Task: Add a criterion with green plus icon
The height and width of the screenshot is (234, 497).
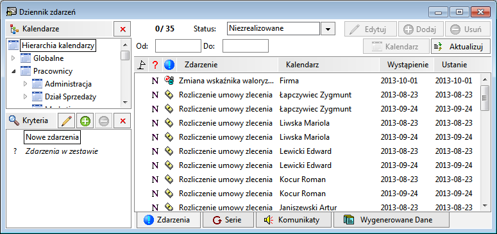Action: [x=85, y=121]
